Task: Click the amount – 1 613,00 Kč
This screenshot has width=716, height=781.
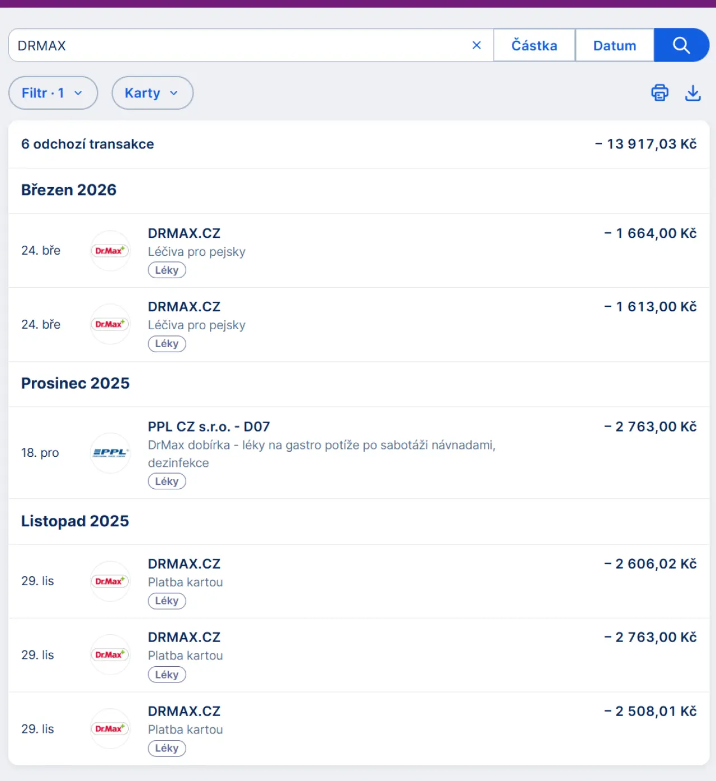Action: [x=651, y=307]
